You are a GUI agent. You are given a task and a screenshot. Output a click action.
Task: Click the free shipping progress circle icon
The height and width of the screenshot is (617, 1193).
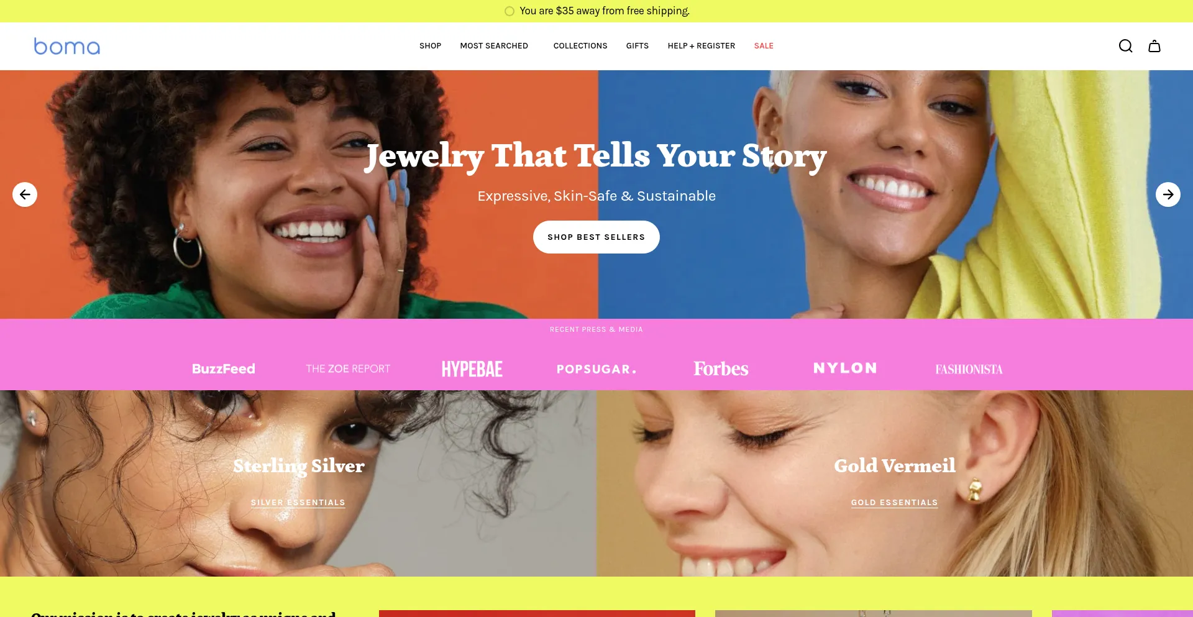pyautogui.click(x=510, y=11)
